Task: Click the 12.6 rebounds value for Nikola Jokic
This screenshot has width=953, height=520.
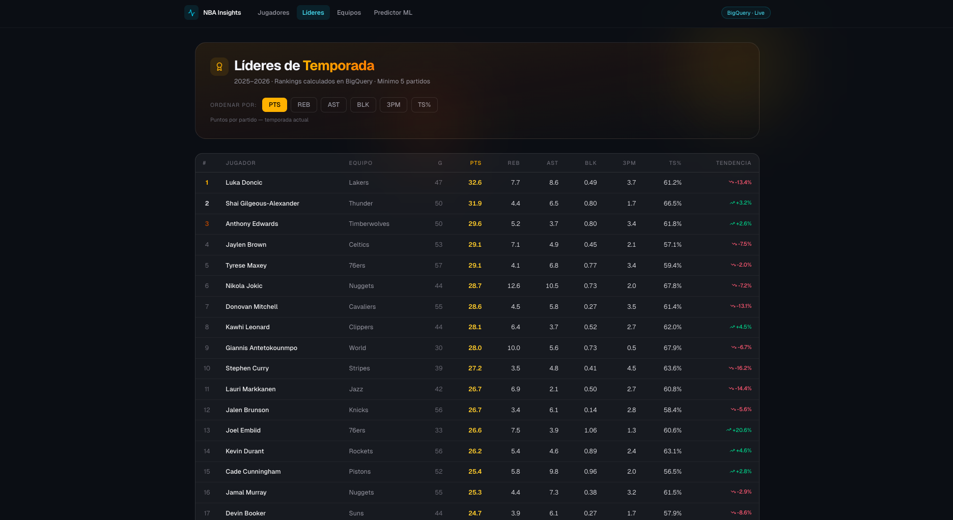Action: [x=514, y=286]
